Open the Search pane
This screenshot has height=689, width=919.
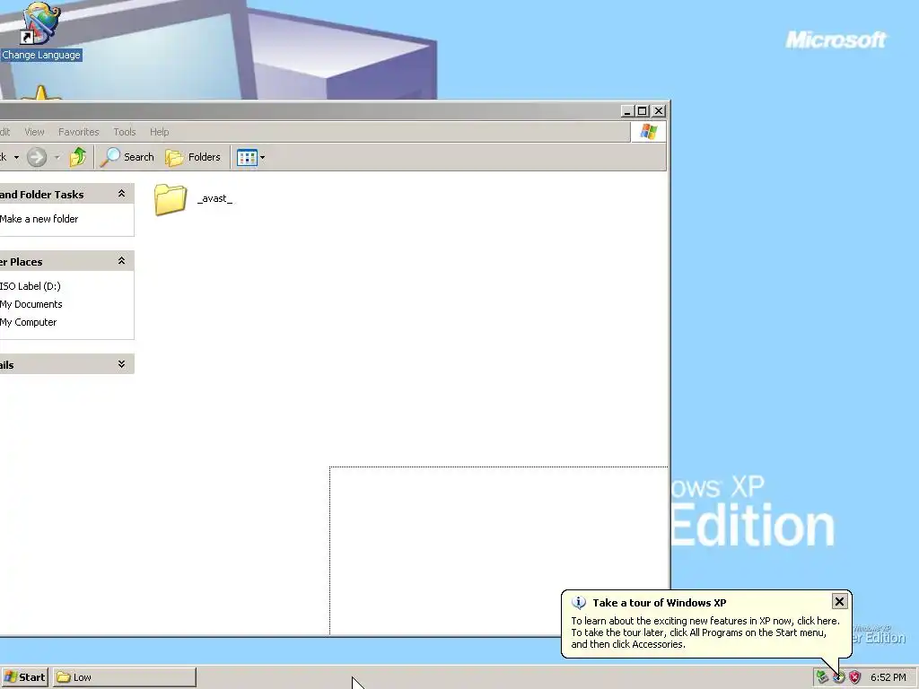tap(127, 157)
